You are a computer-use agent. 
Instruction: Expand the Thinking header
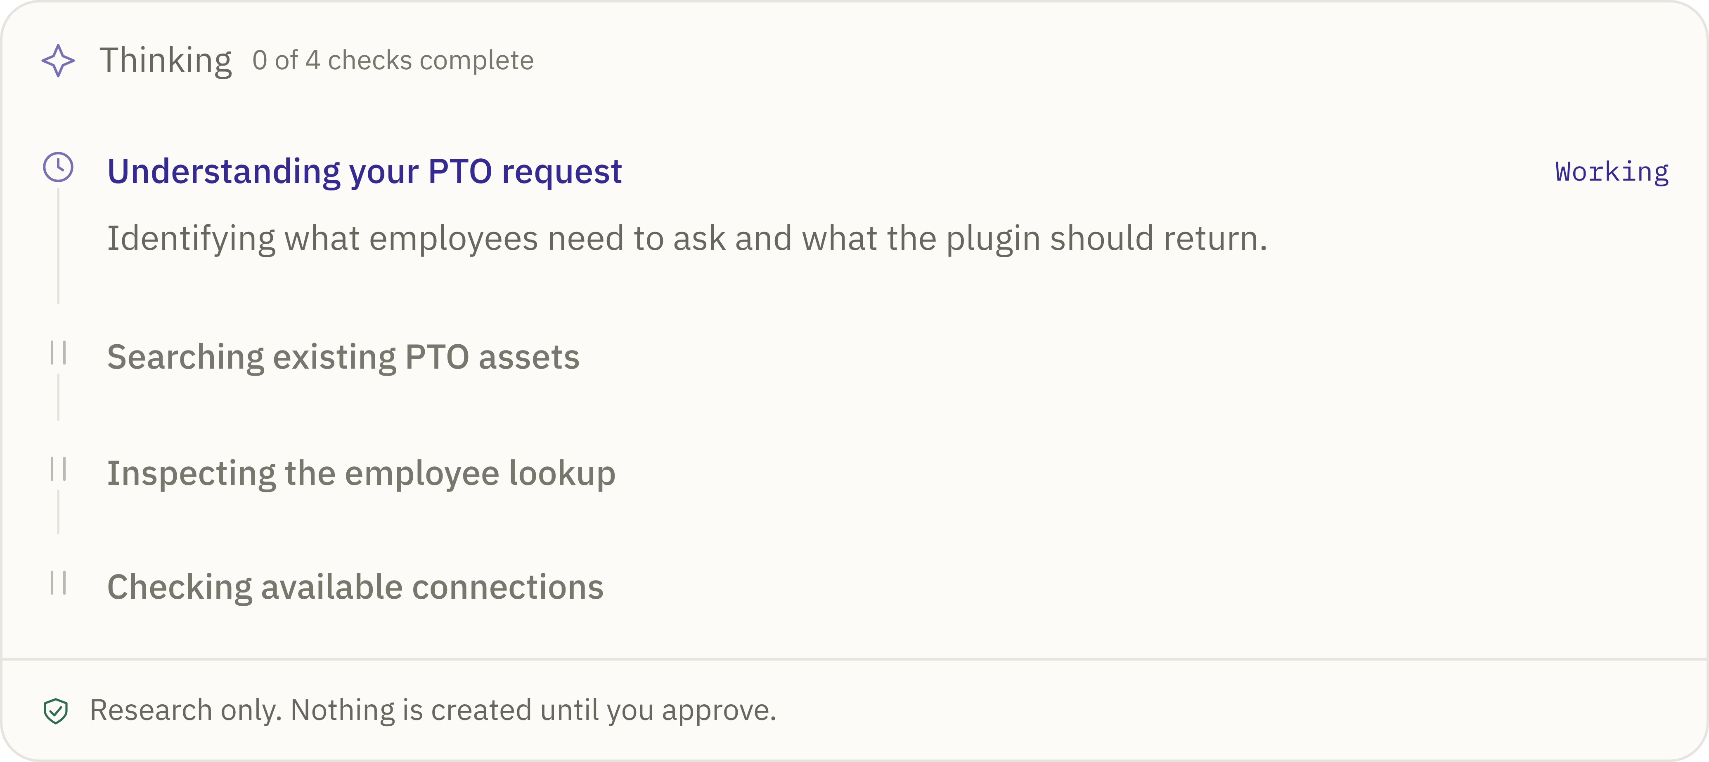(854, 61)
